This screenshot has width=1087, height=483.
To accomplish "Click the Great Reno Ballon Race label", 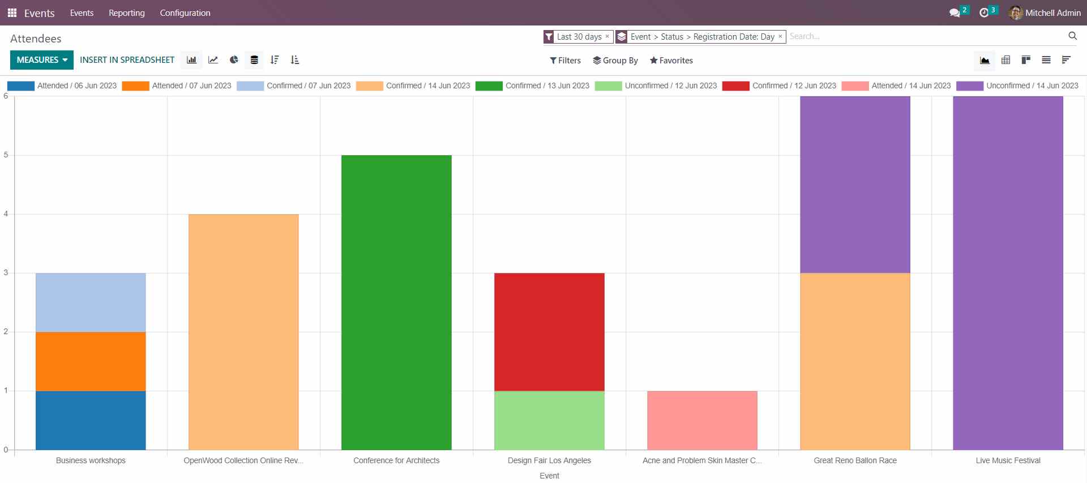I will (x=855, y=460).
